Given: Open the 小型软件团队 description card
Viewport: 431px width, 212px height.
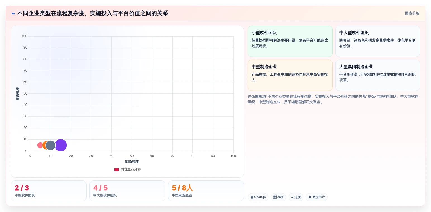Looking at the screenshot, I should coord(290,41).
